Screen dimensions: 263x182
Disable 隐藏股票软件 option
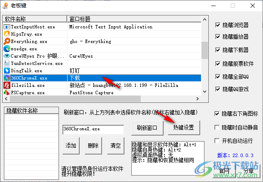click(x=217, y=64)
